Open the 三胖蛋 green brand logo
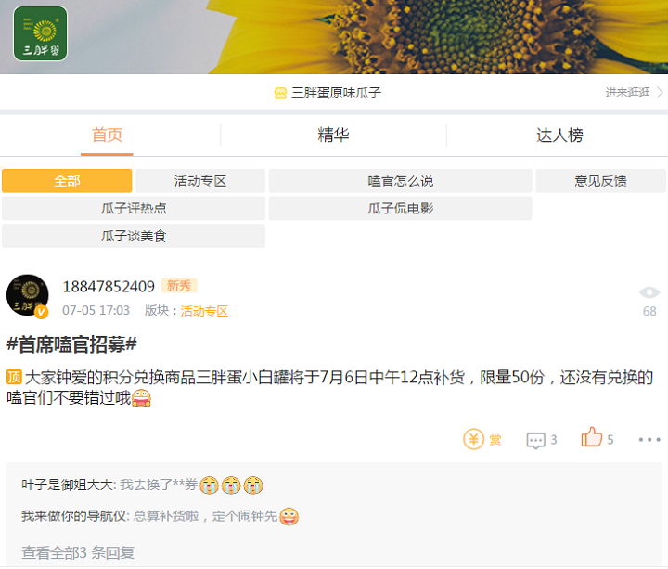 (x=41, y=33)
